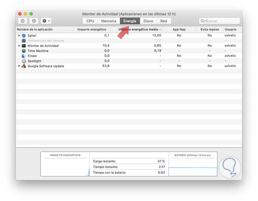Select the Google Software Update row name
The height and width of the screenshot is (201, 258).
46,66
